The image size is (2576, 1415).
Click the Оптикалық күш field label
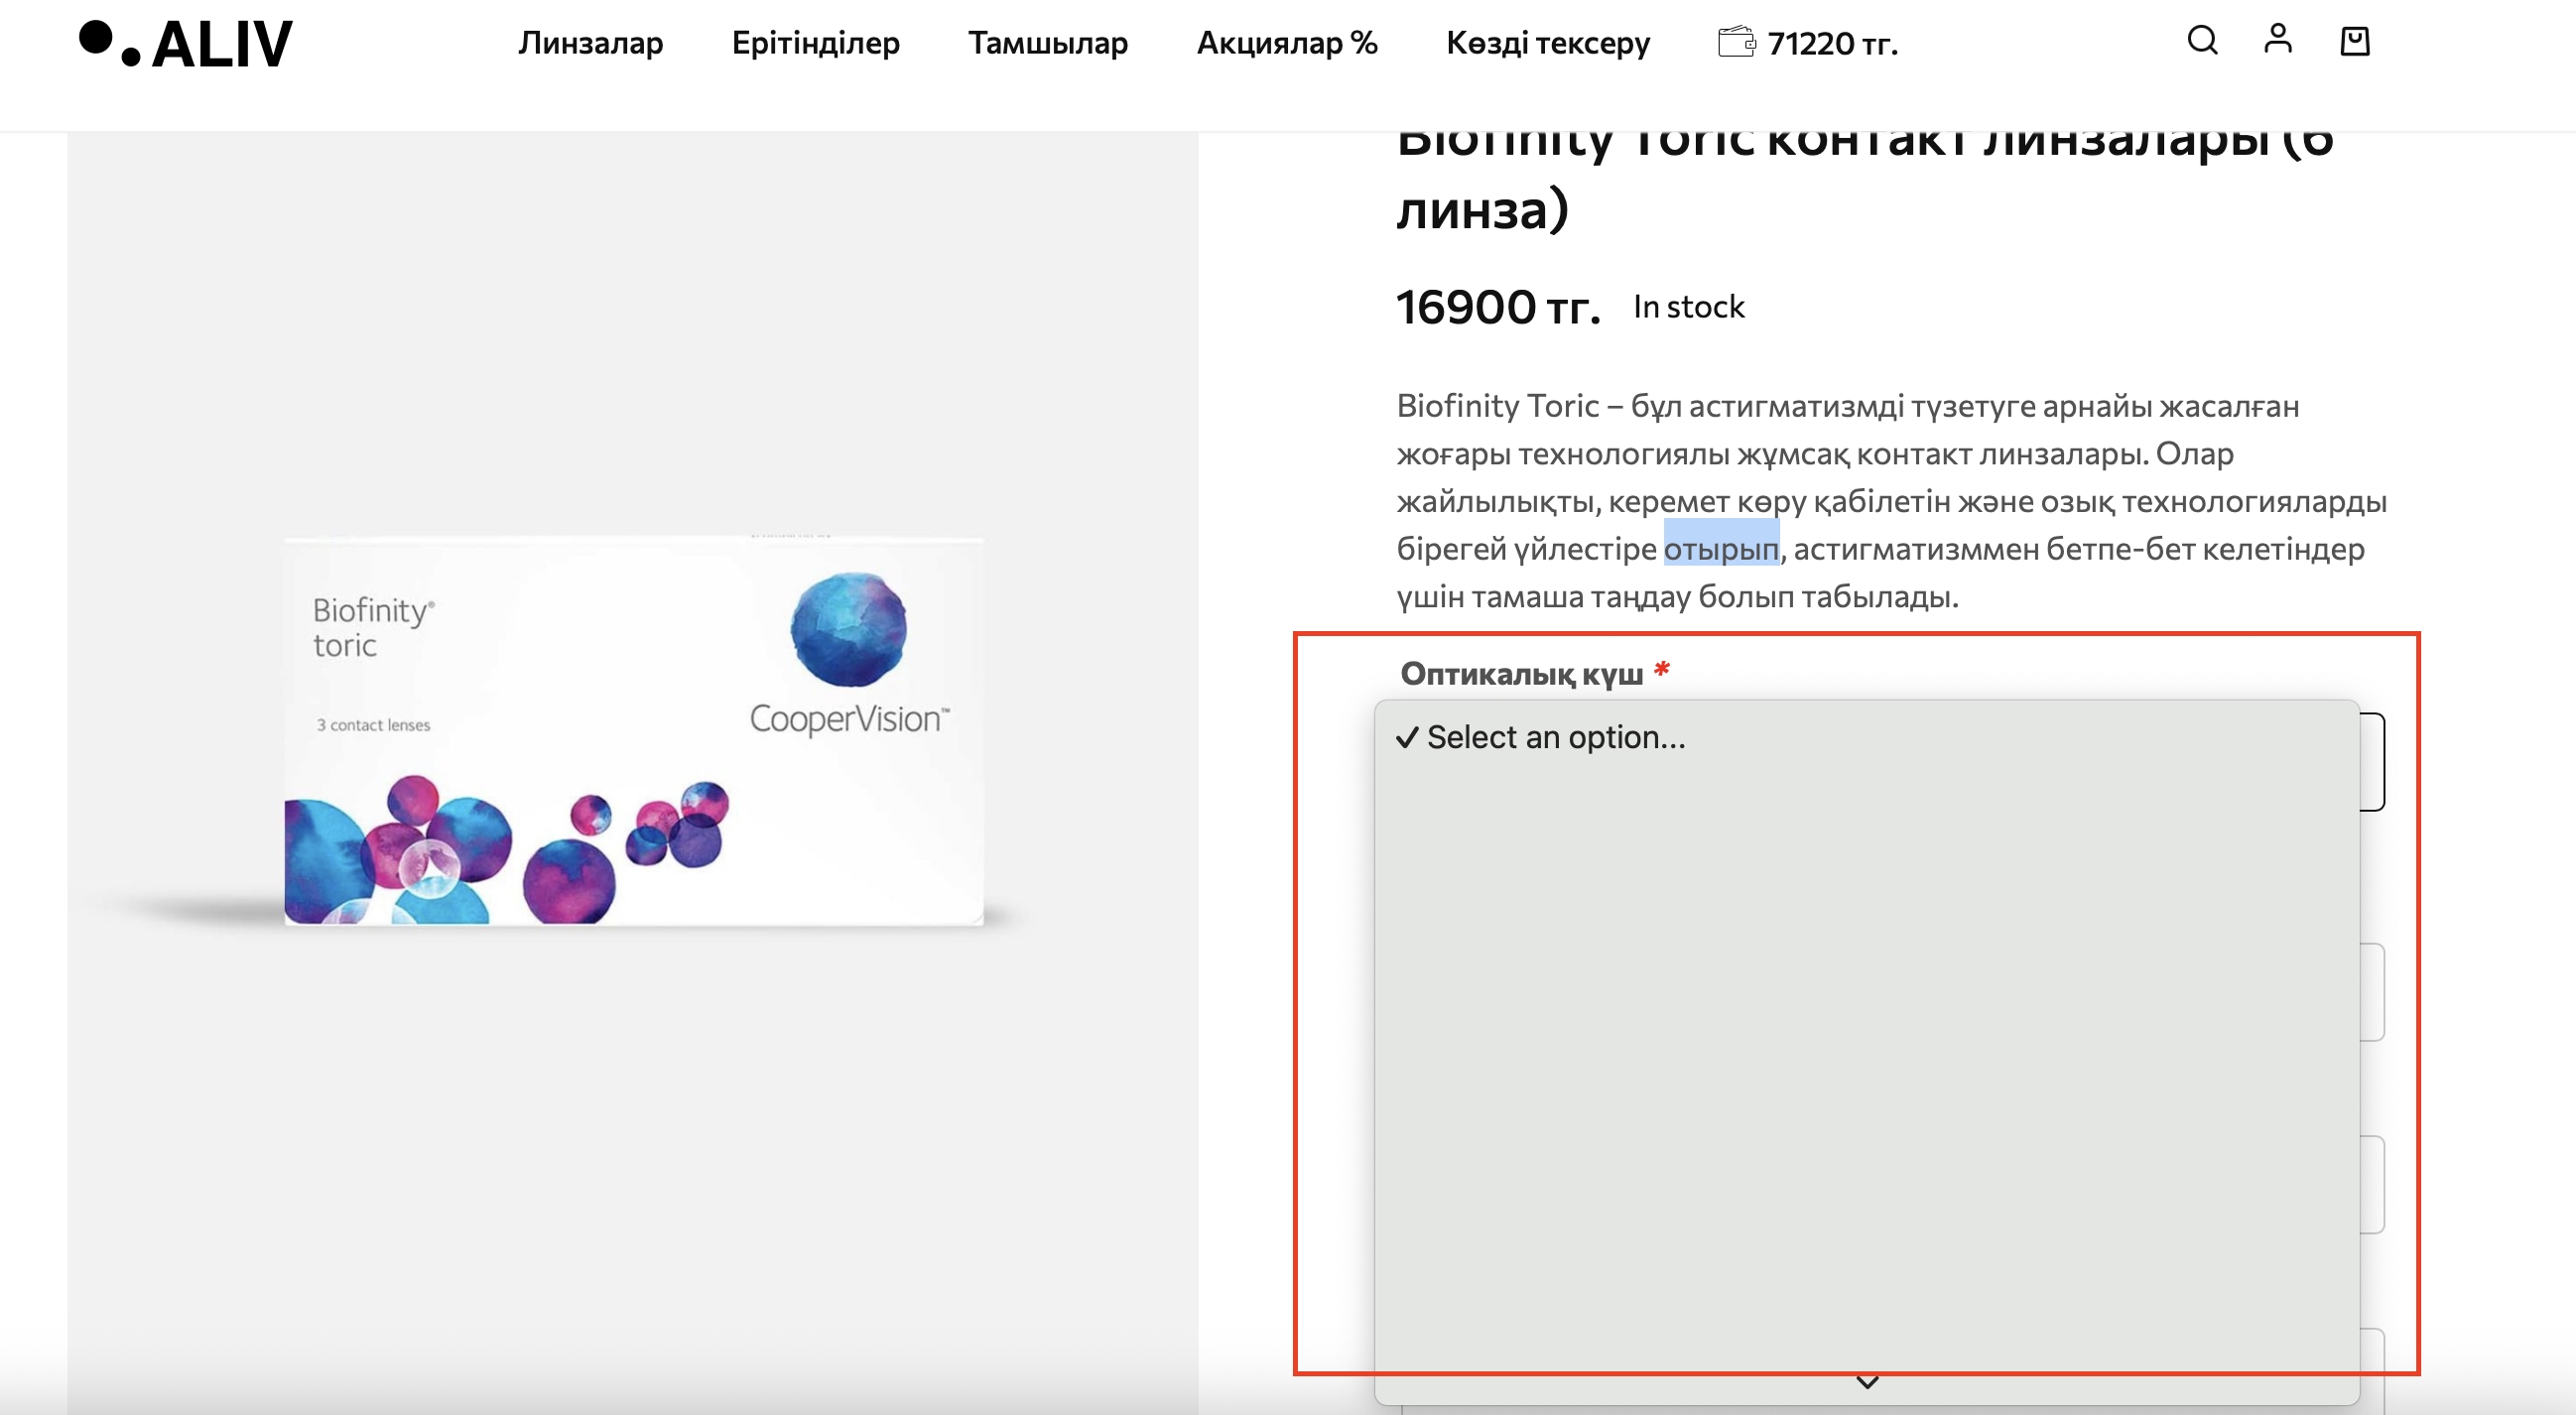tap(1521, 674)
